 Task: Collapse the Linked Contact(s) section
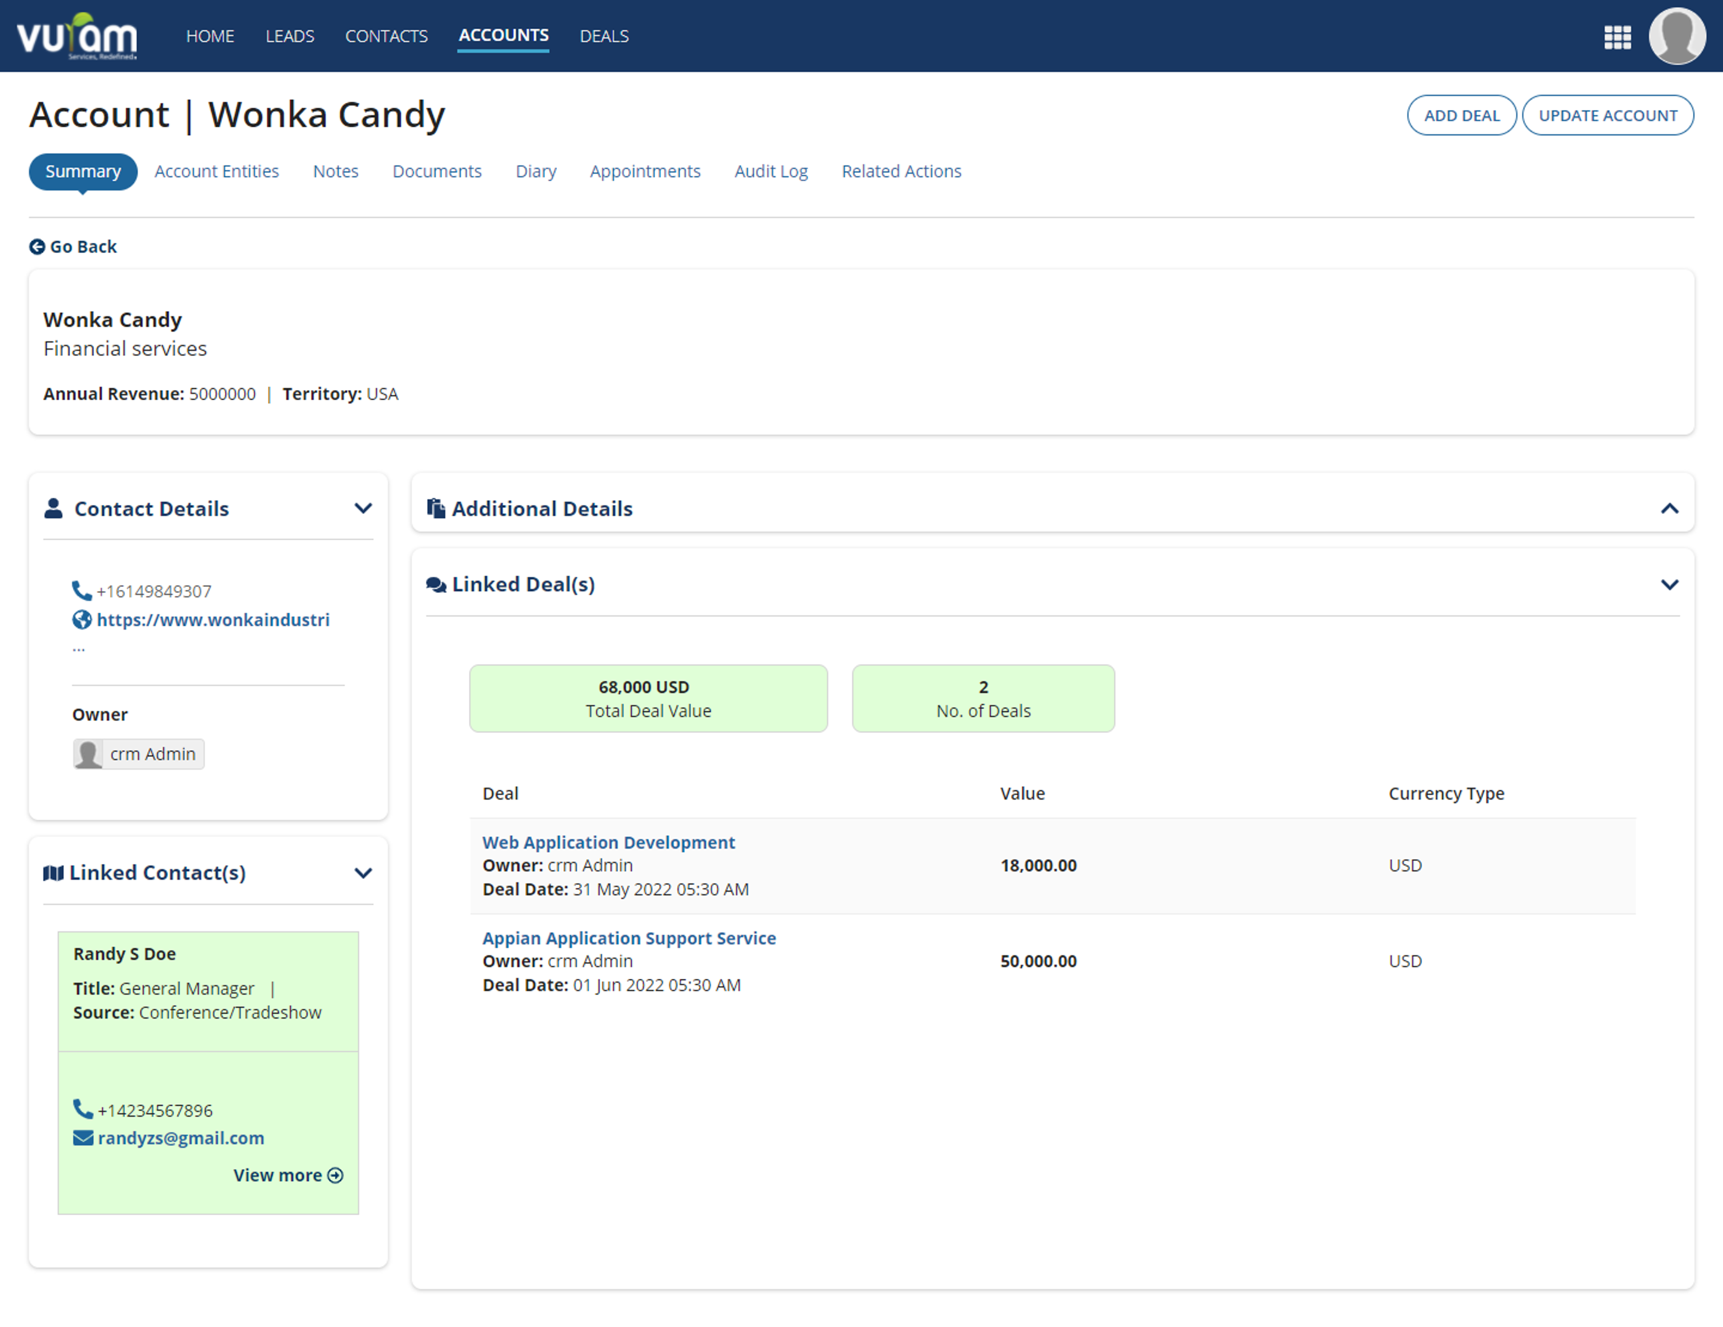(363, 872)
